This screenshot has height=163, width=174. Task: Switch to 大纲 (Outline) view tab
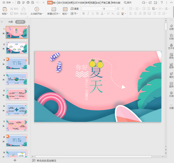pyautogui.click(x=10, y=22)
